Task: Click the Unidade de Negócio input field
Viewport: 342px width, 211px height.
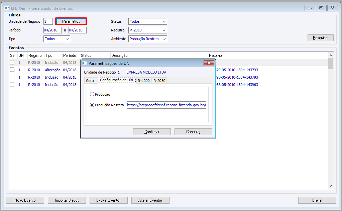Action: click(x=48, y=21)
